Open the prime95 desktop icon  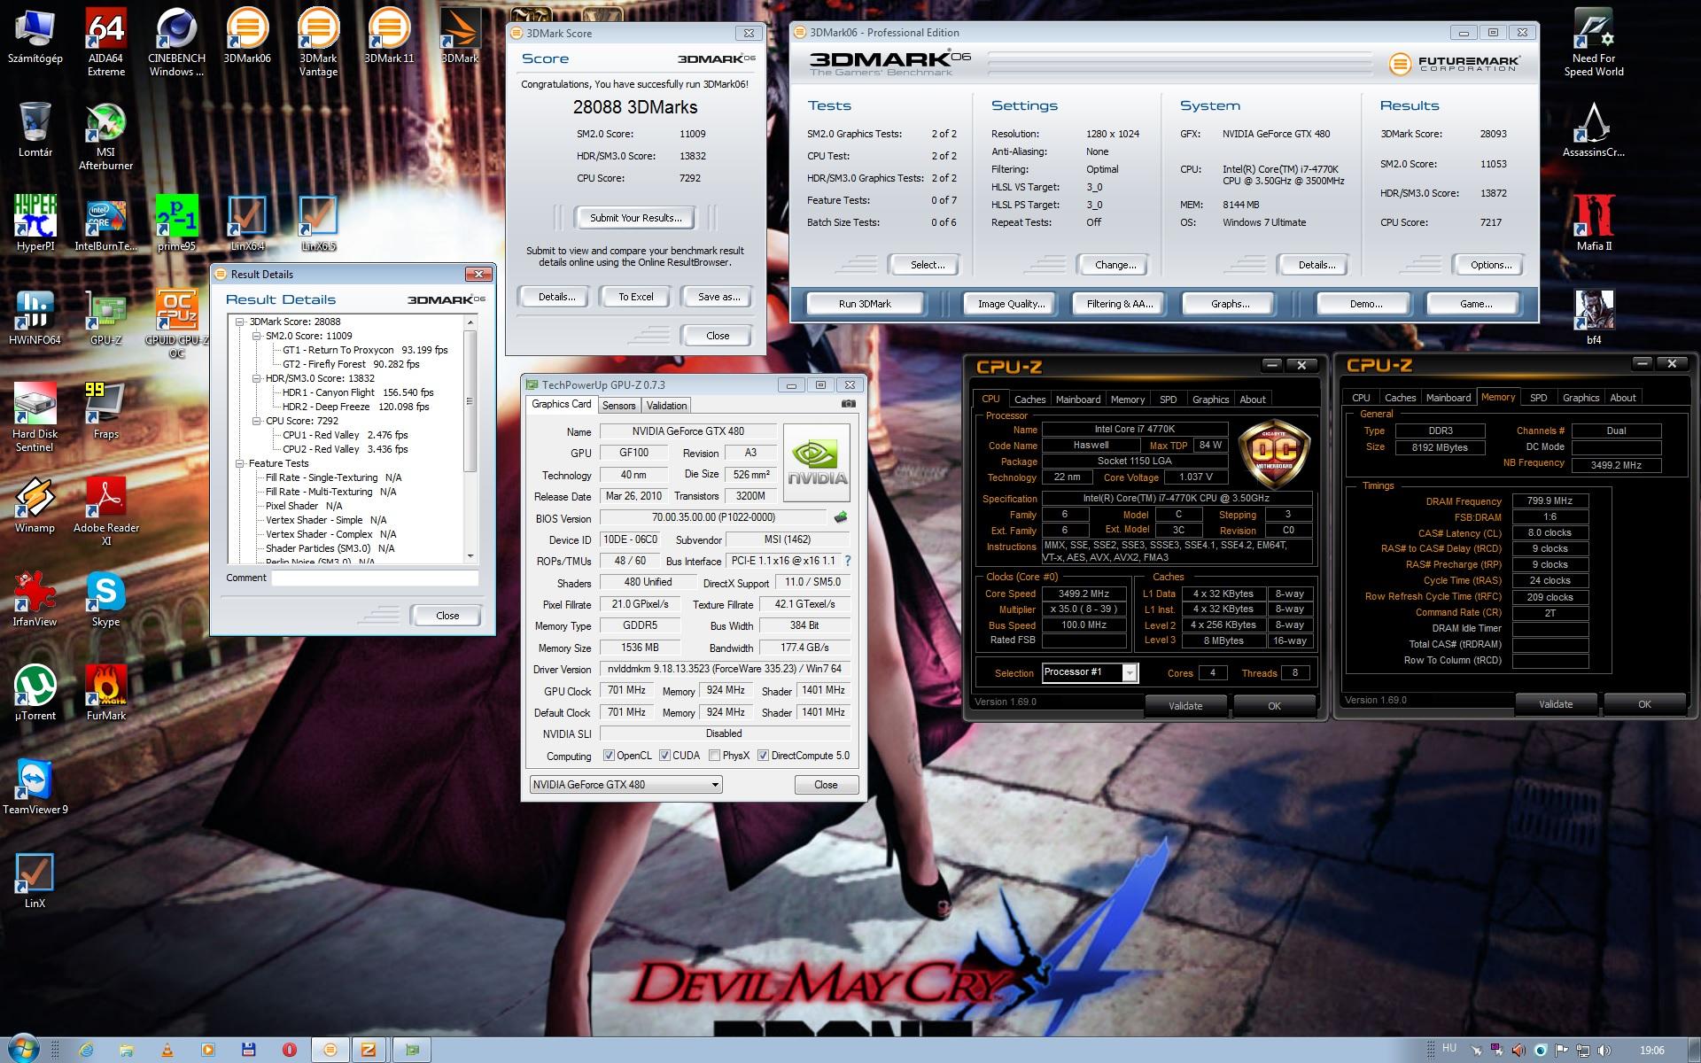(x=176, y=223)
